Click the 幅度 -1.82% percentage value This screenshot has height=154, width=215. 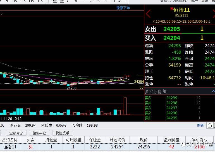click(x=174, y=59)
